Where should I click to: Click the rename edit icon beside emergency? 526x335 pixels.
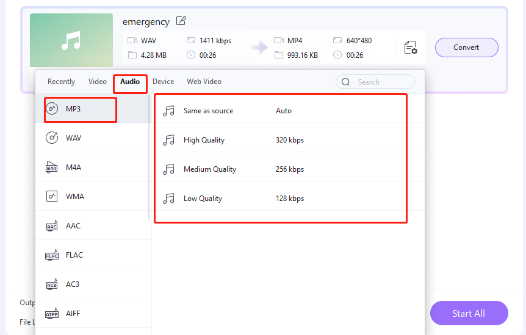(x=181, y=21)
